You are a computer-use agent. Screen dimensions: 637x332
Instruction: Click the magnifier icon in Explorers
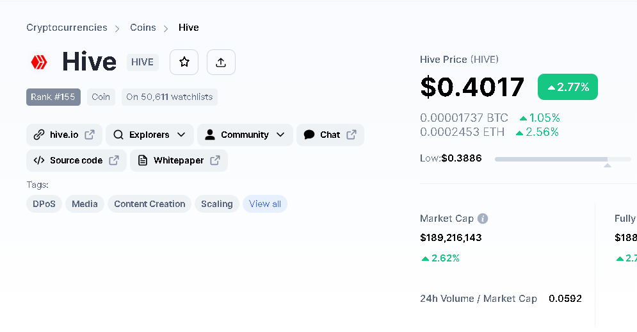pos(118,135)
